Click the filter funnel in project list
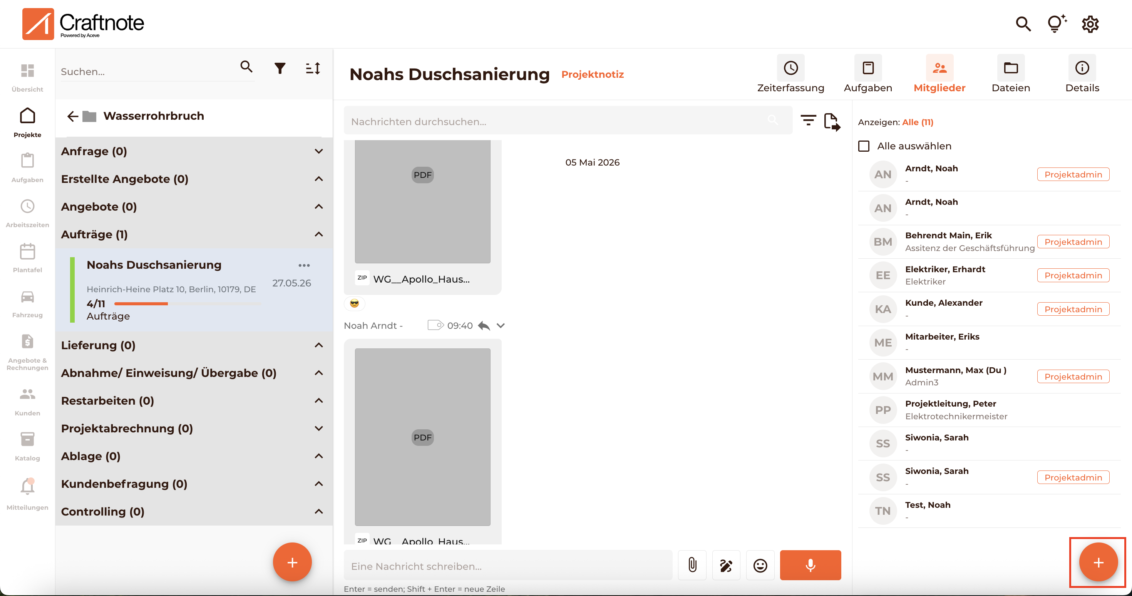 280,68
